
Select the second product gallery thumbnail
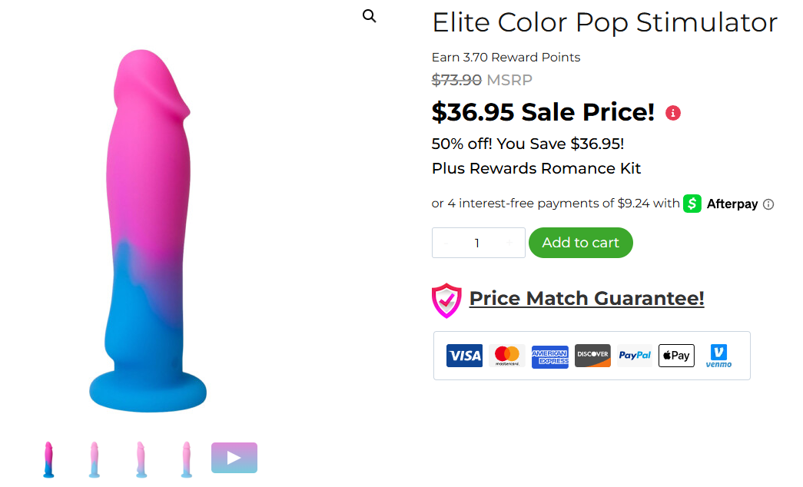(95, 459)
